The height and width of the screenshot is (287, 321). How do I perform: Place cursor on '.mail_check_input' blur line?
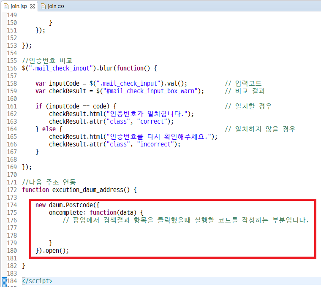[90, 68]
